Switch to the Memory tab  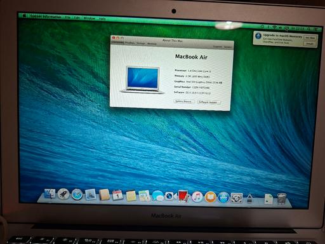click(152, 44)
